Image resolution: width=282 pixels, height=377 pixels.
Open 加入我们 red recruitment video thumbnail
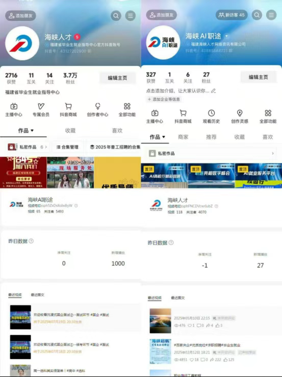point(23,172)
